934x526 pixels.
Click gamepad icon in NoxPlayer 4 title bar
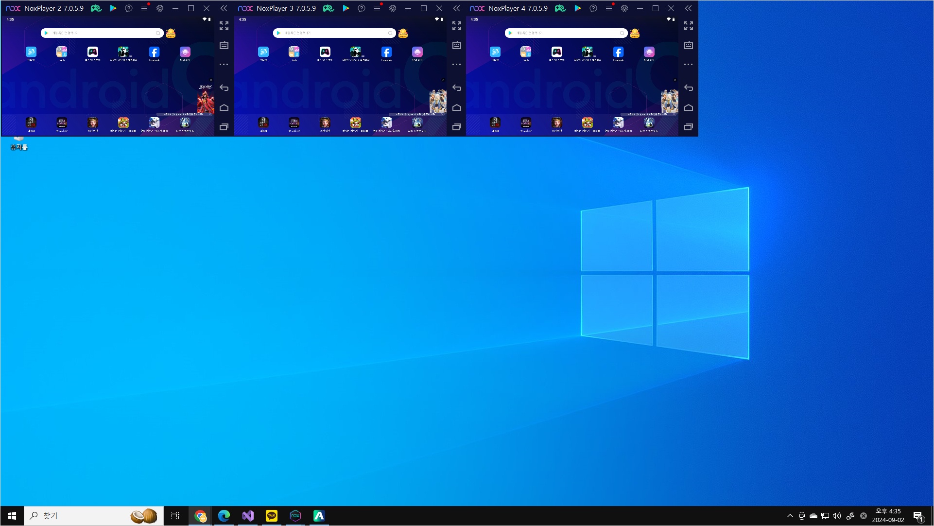coord(560,8)
